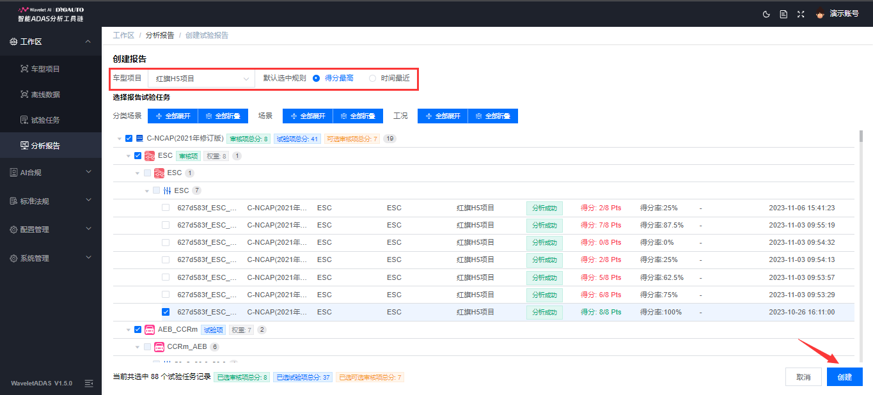This screenshot has height=395, width=873.
Task: Uncheck the AEB_CCRm checkbox
Action: 138,330
